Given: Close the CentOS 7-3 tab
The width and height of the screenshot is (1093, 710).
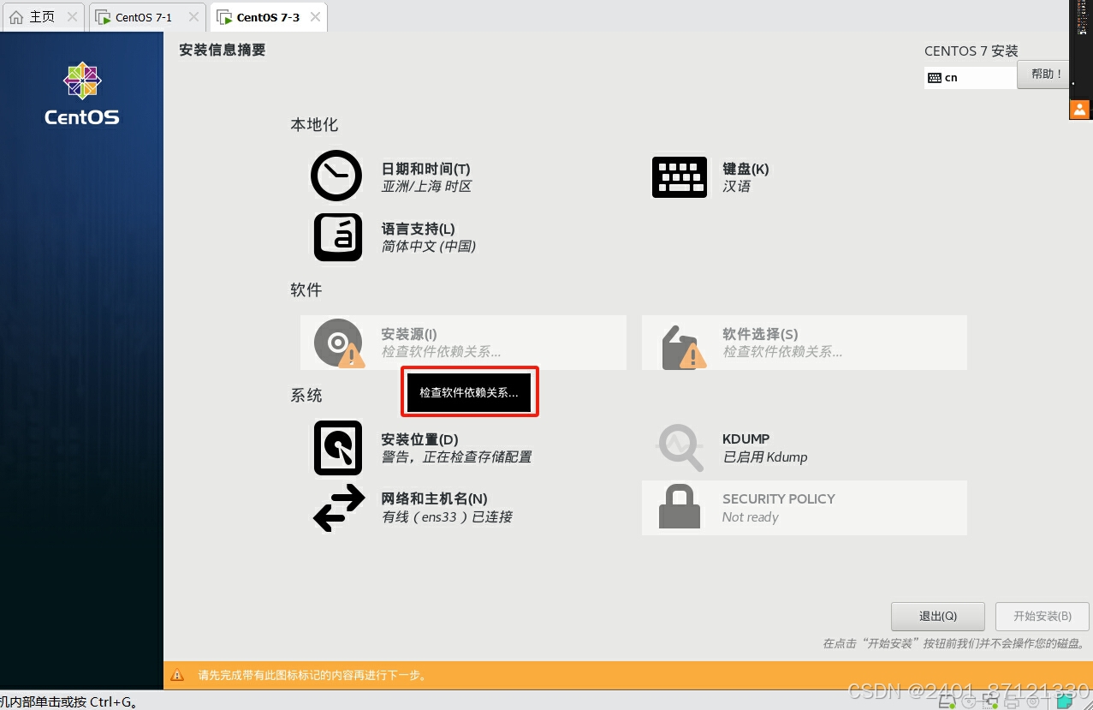Looking at the screenshot, I should point(316,17).
